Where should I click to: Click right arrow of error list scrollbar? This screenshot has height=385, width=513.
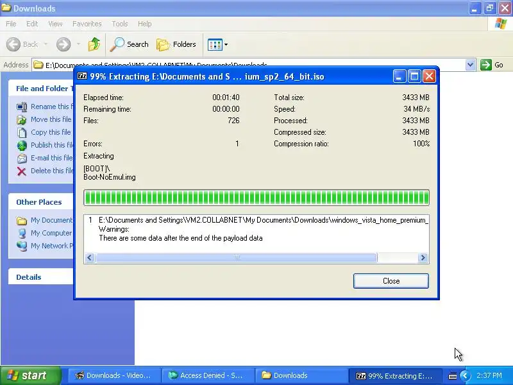click(423, 258)
